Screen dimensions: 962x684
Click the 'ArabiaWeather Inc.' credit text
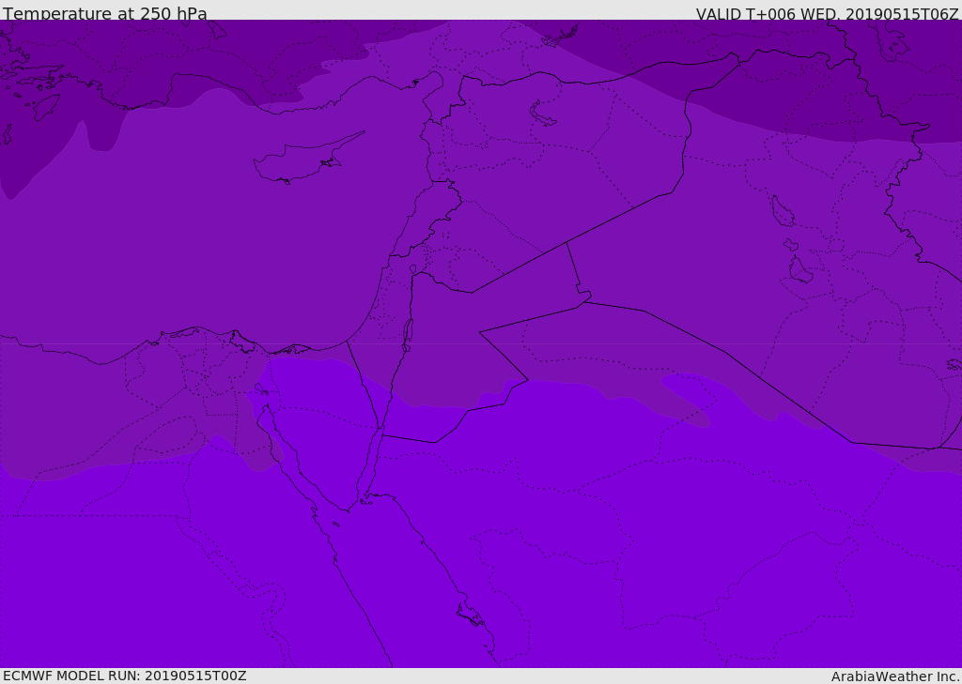pos(895,676)
